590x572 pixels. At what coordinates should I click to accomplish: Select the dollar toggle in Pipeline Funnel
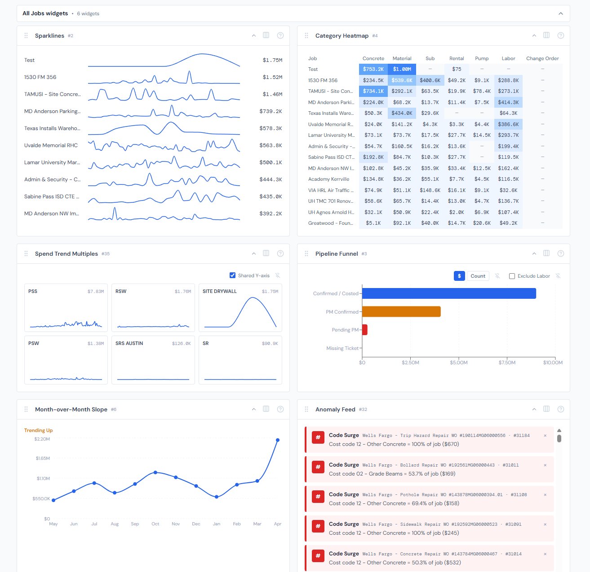pyautogui.click(x=459, y=275)
